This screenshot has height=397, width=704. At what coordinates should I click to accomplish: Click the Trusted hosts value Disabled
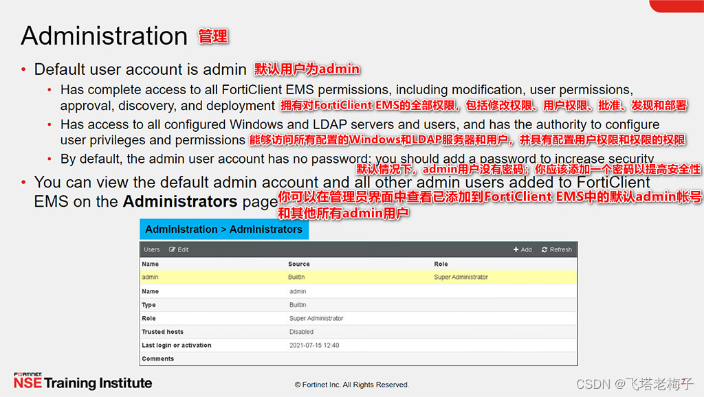[x=301, y=332]
